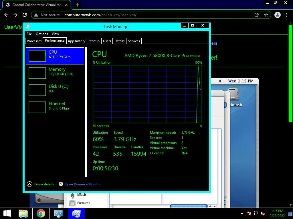The width and height of the screenshot is (293, 219).
Task: Click the show desktop icon in the taskbar
Action: click(290, 213)
